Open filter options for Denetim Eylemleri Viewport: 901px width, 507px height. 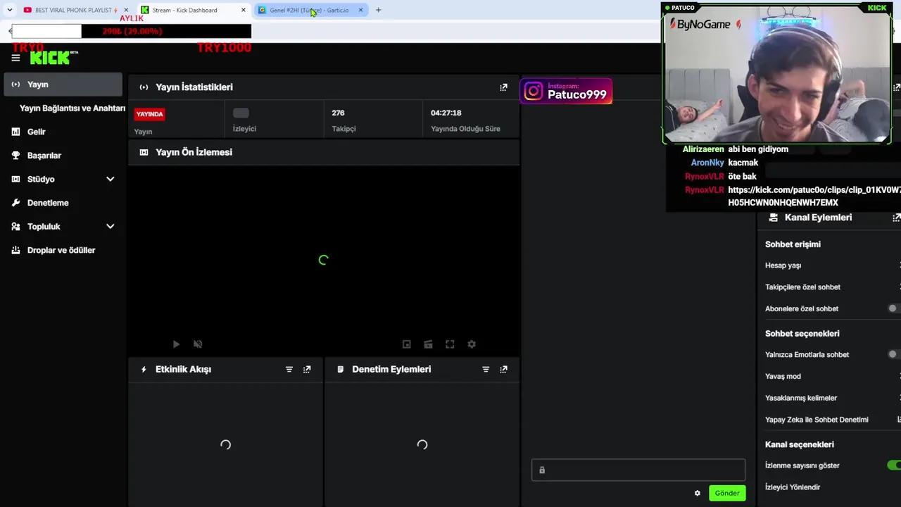pyautogui.click(x=485, y=369)
